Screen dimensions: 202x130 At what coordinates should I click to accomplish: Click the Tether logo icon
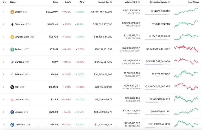coord(12,50)
